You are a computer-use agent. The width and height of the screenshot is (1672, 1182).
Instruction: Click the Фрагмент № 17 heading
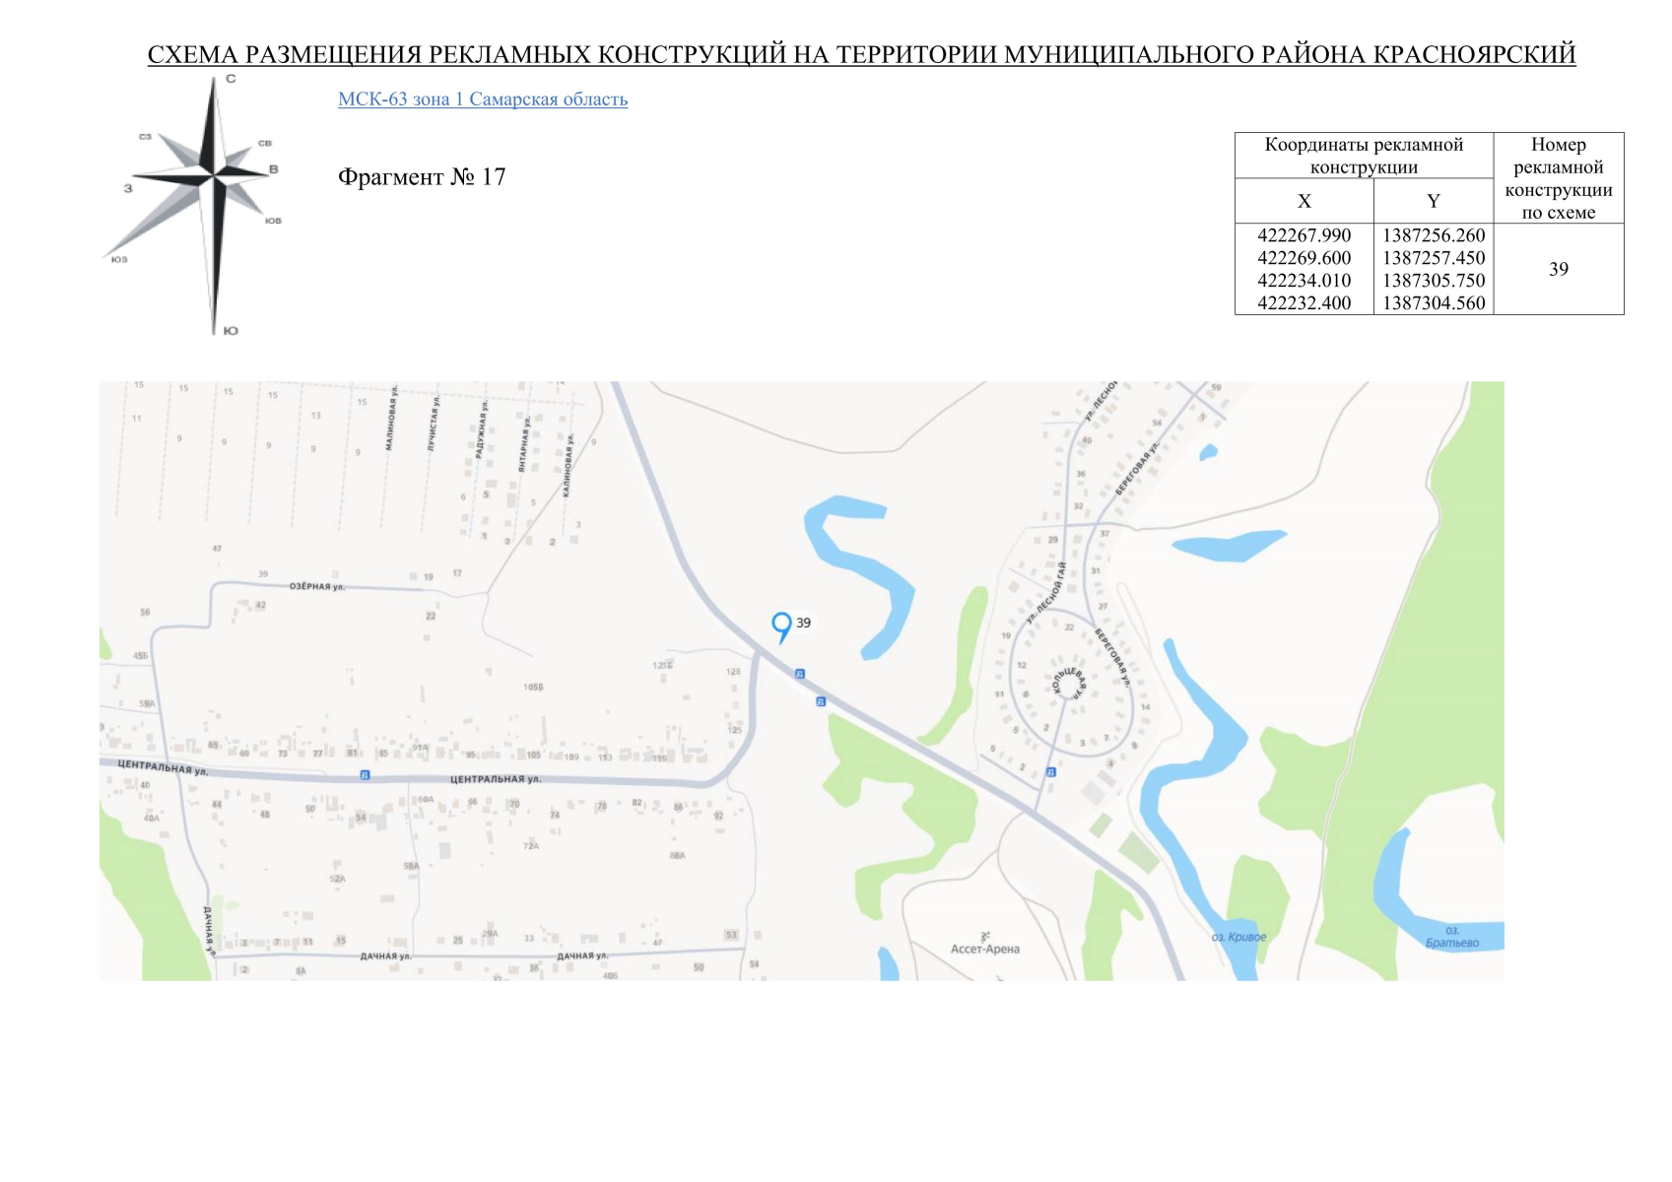pyautogui.click(x=421, y=177)
